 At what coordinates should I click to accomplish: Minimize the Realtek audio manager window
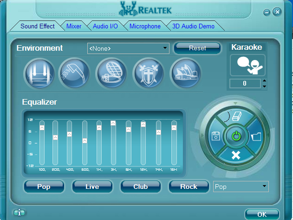[267, 13]
